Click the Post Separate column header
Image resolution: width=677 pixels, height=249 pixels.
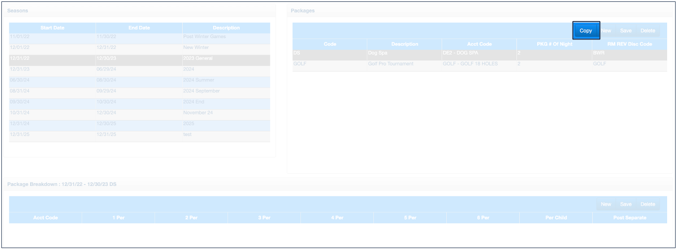coord(629,218)
